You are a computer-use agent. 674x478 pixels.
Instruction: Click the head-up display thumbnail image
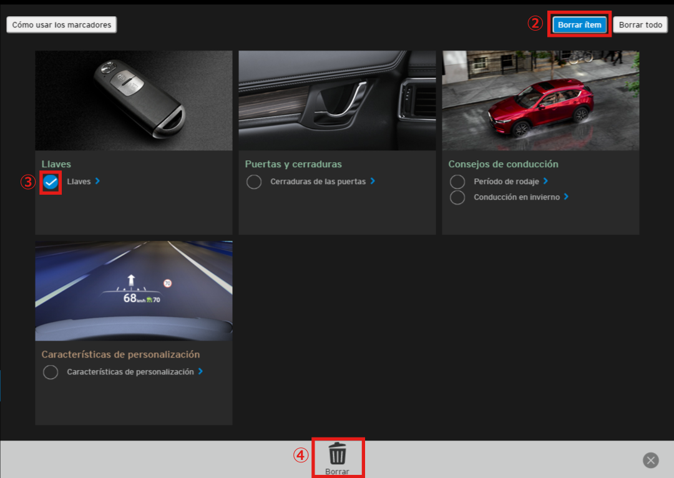click(x=134, y=291)
